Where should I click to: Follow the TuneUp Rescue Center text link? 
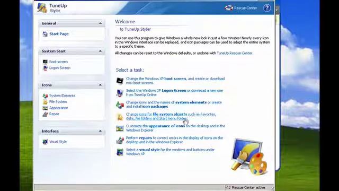click(235, 53)
